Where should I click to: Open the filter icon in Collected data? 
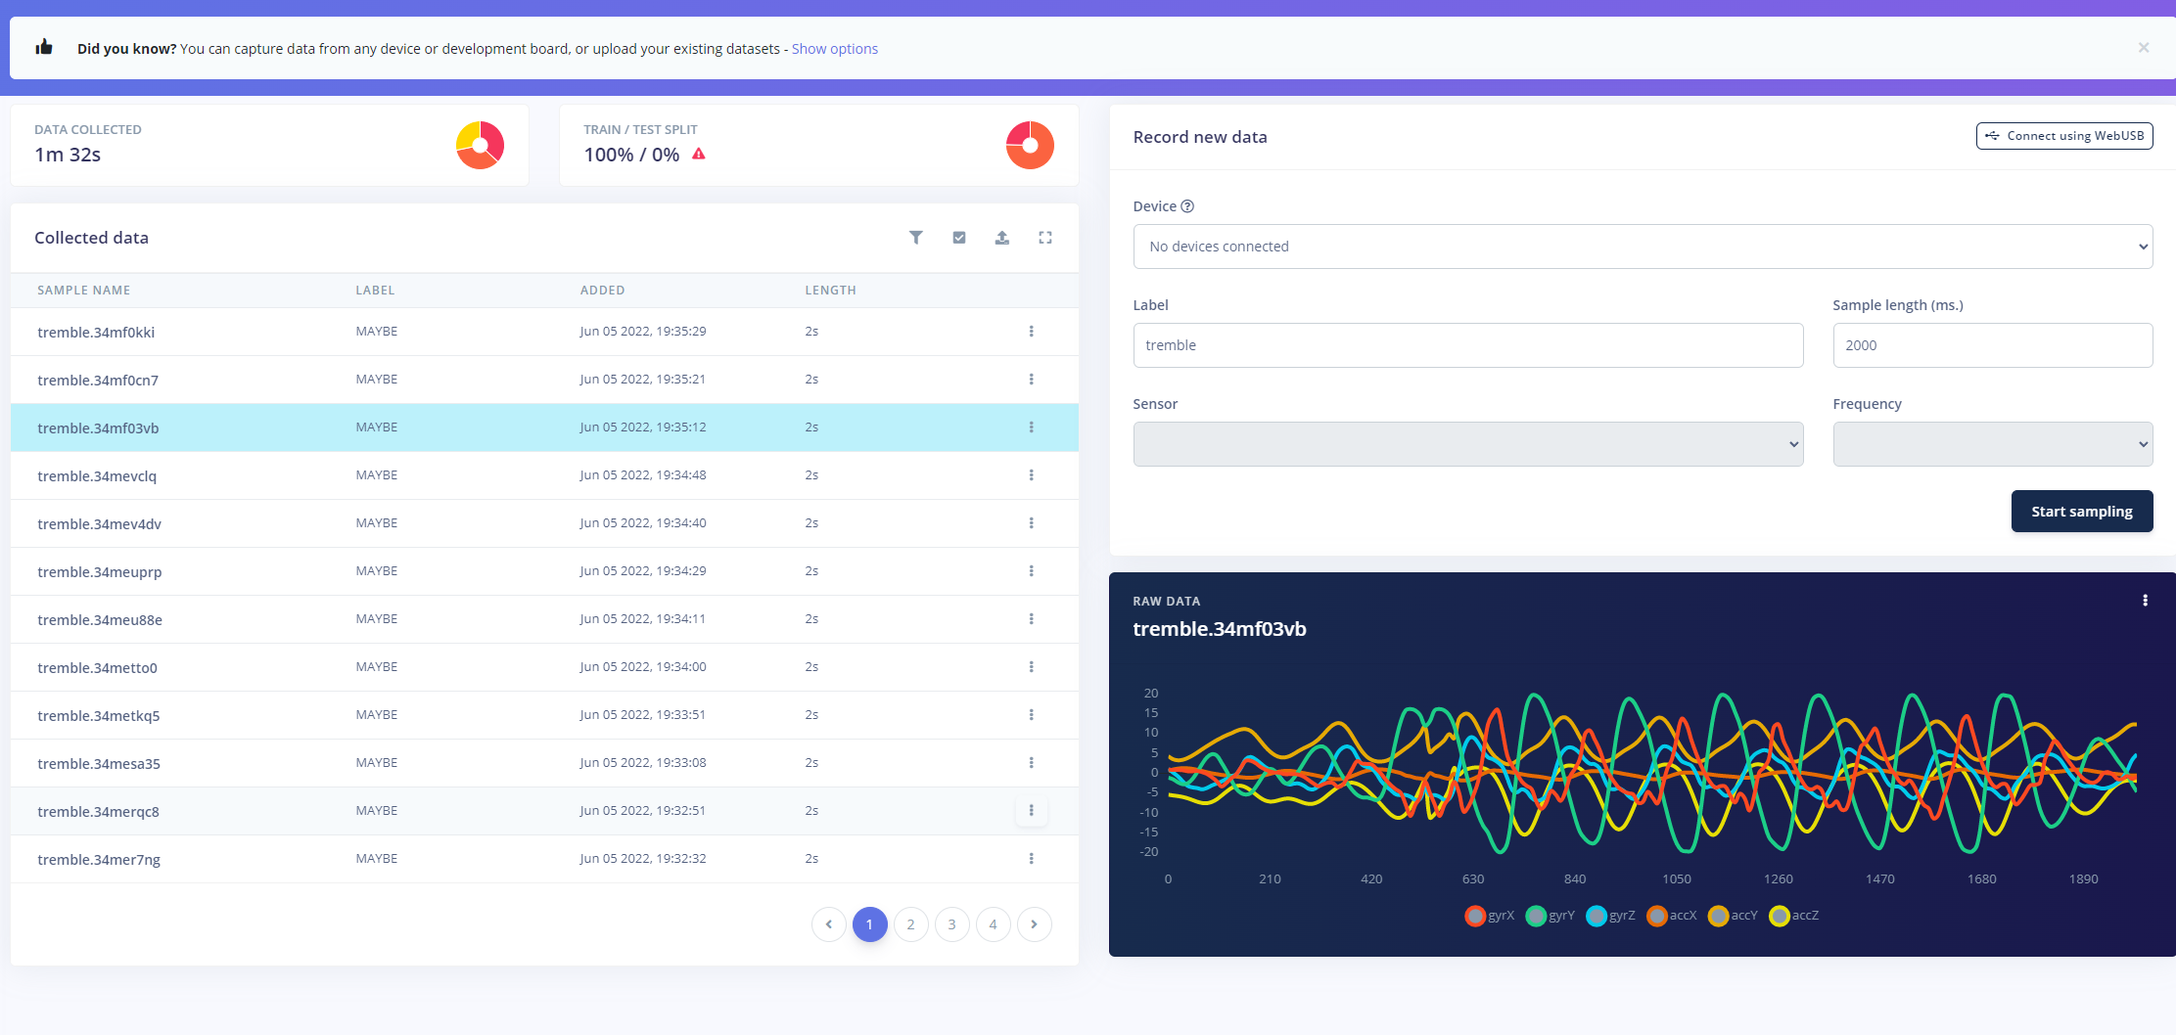(x=916, y=238)
